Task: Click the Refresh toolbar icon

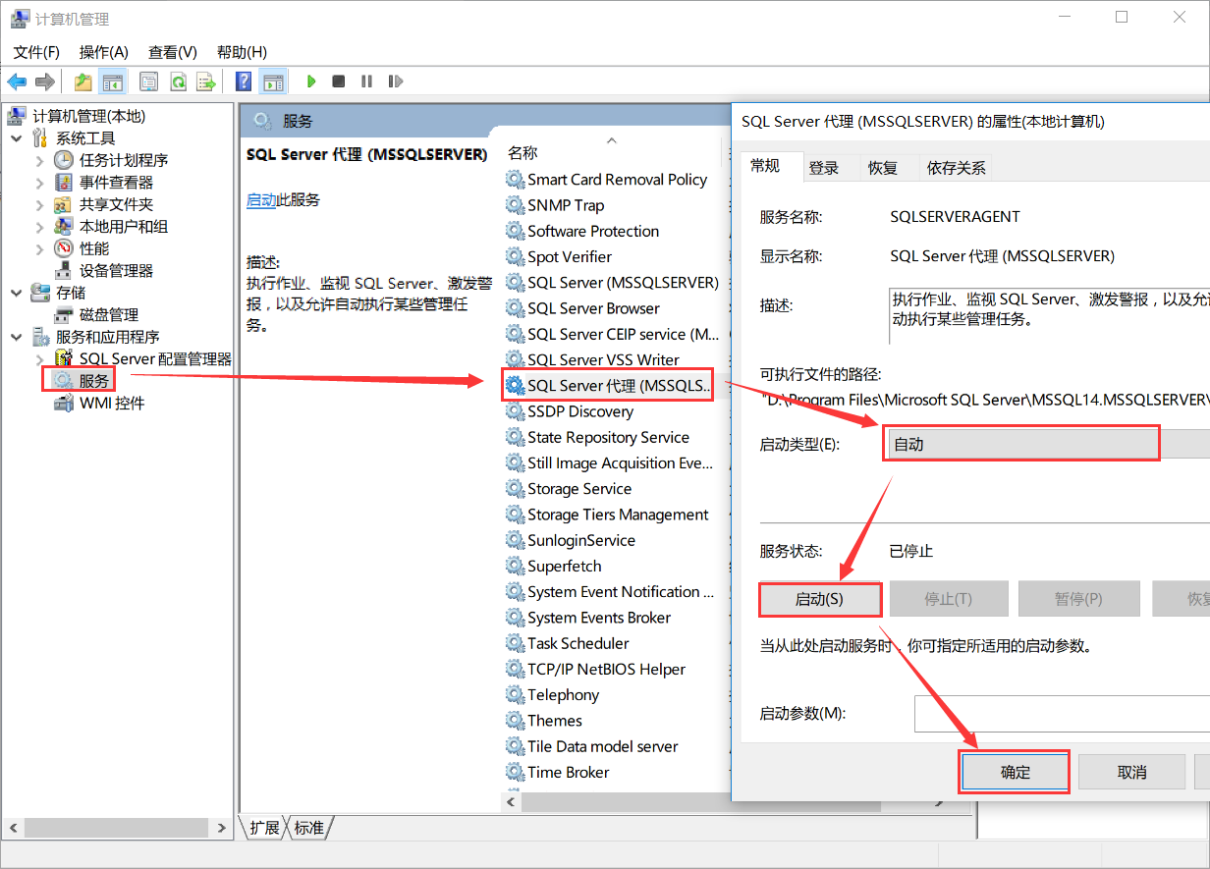Action: [178, 81]
